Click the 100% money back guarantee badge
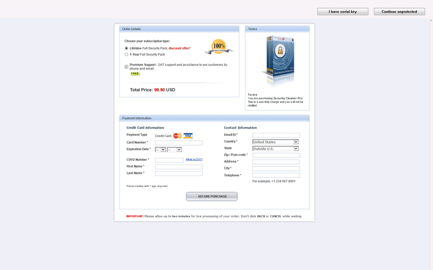433x270 pixels. coord(219,47)
